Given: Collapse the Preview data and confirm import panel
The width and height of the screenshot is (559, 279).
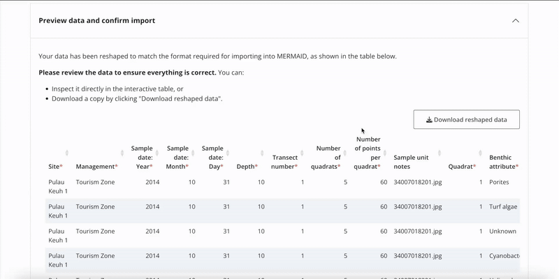Looking at the screenshot, I should point(516,21).
